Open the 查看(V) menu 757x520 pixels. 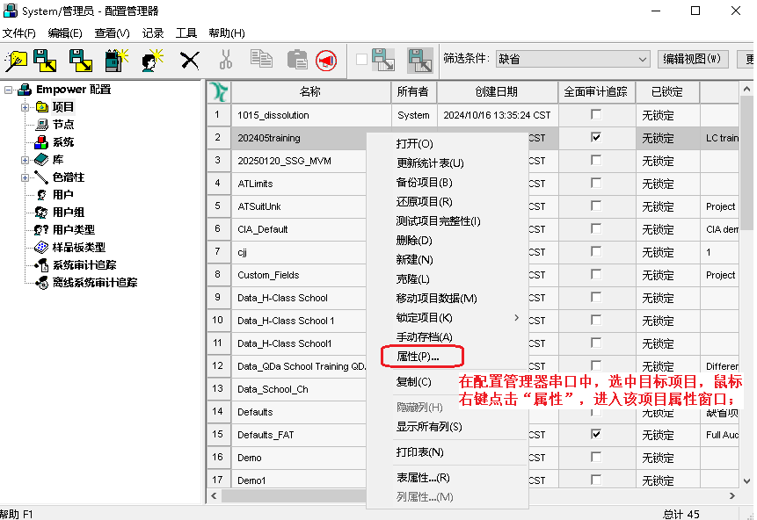112,33
